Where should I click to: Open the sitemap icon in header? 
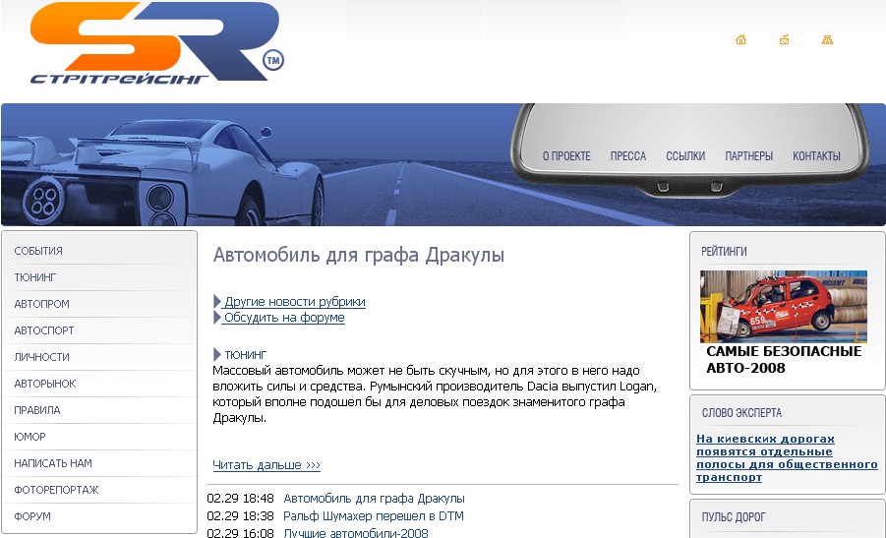pyautogui.click(x=827, y=40)
